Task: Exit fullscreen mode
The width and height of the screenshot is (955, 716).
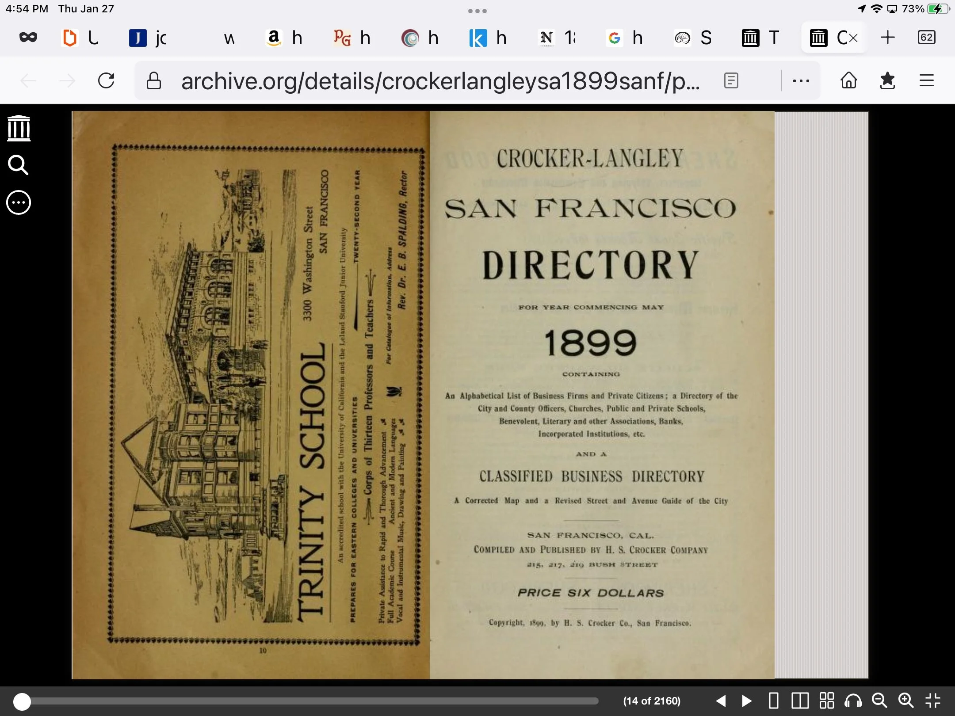Action: (x=933, y=701)
